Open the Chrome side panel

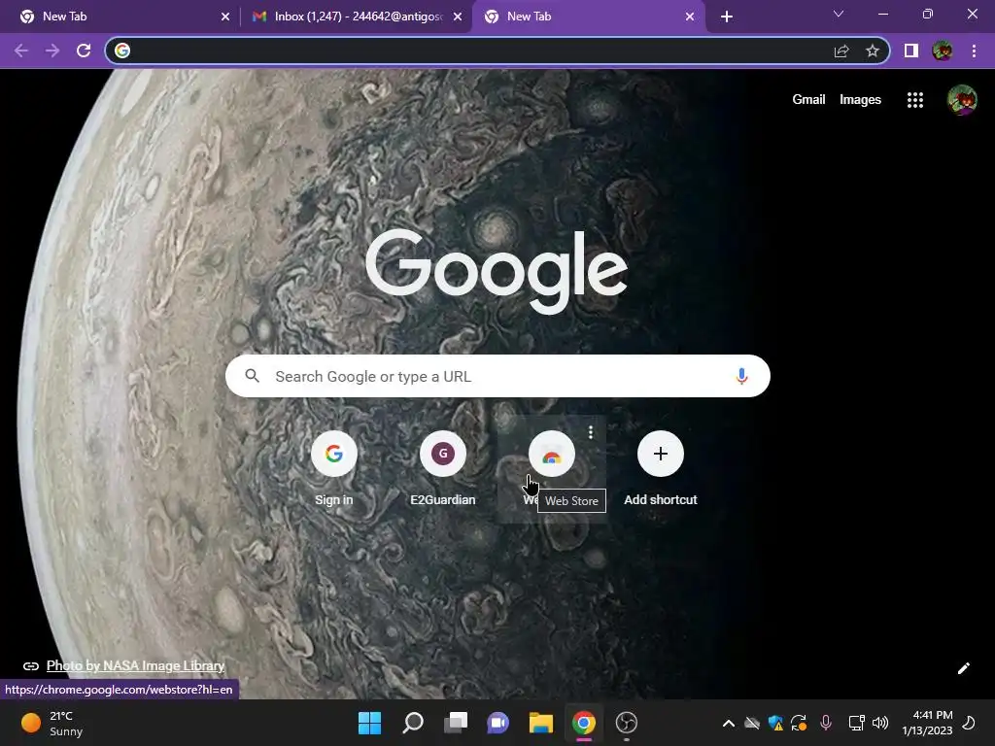[x=911, y=51]
